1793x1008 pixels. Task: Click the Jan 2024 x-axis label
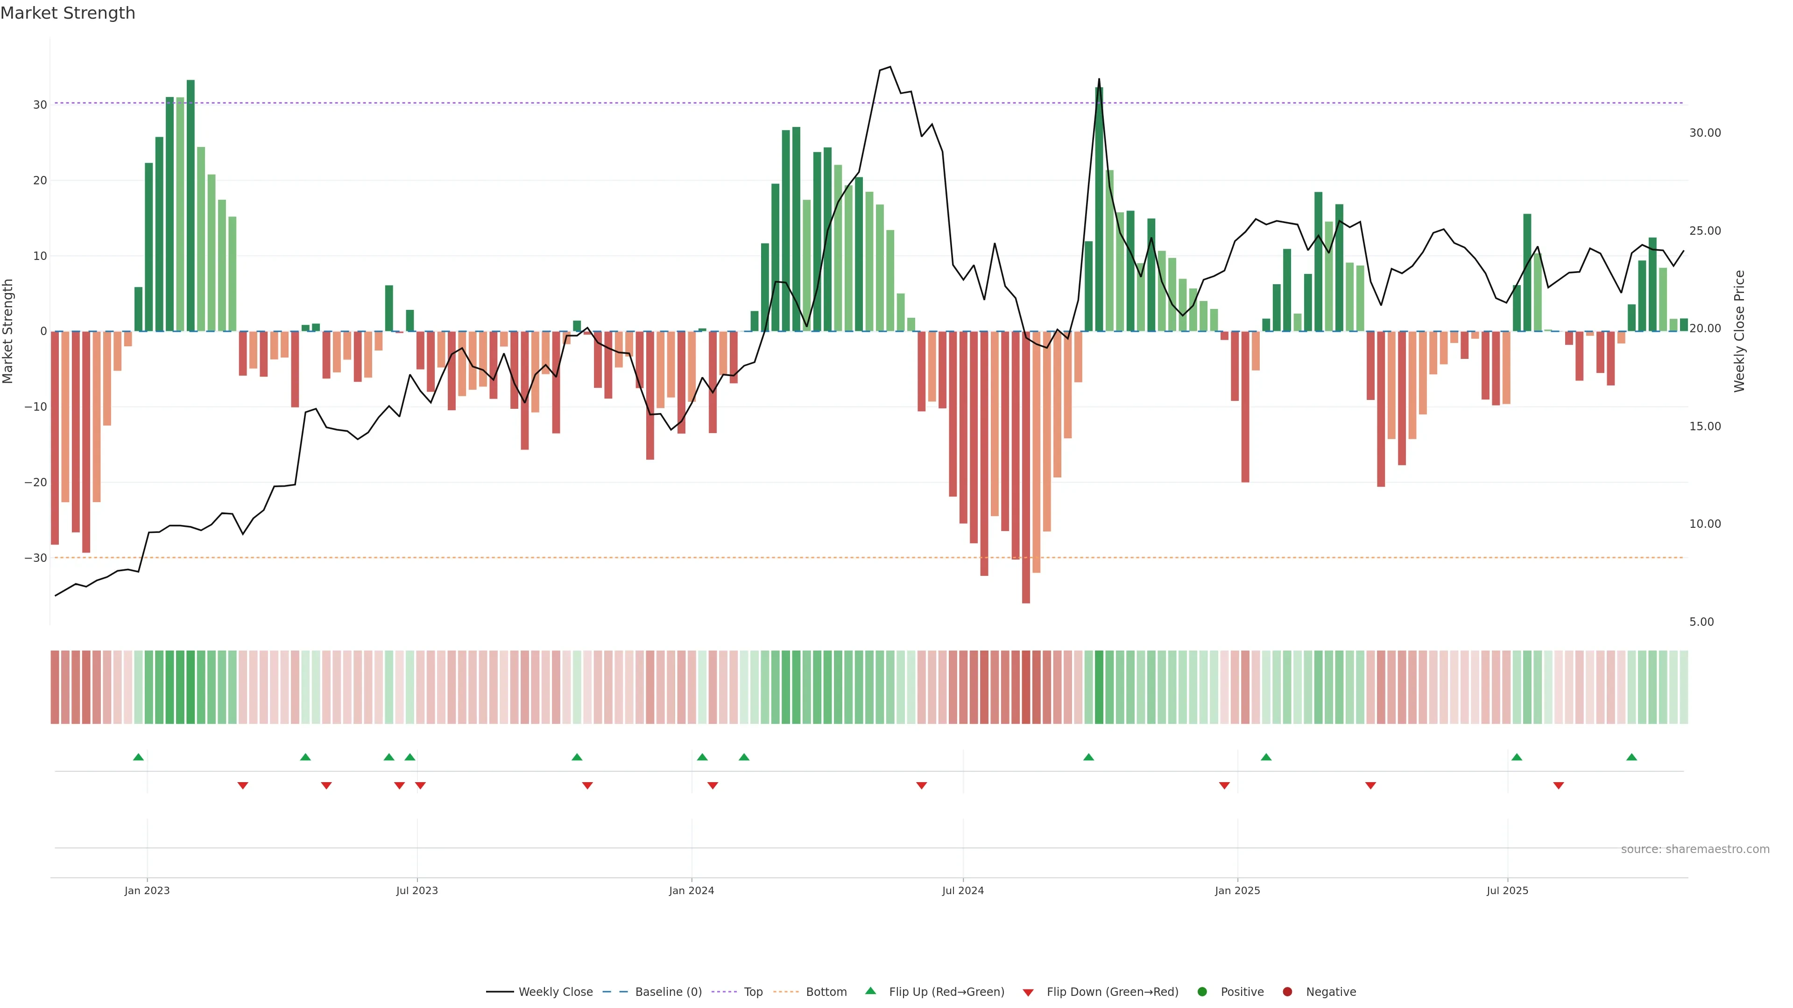[691, 890]
